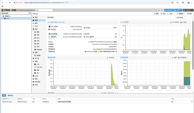This screenshot has width=194, height=113.
Task: Toggle 总额 legend in the memory chart
Action: (x=174, y=57)
